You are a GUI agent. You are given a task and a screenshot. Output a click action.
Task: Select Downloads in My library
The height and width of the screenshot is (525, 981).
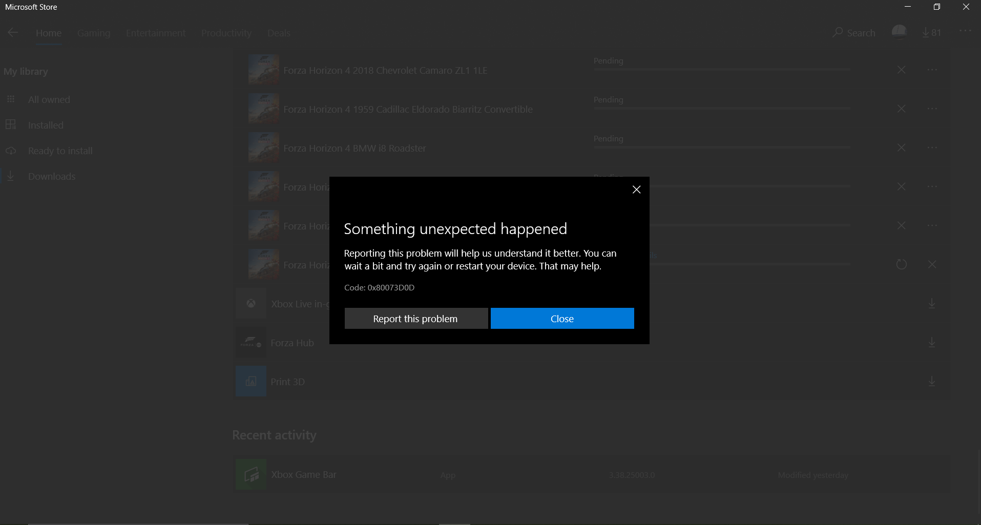[x=52, y=176]
